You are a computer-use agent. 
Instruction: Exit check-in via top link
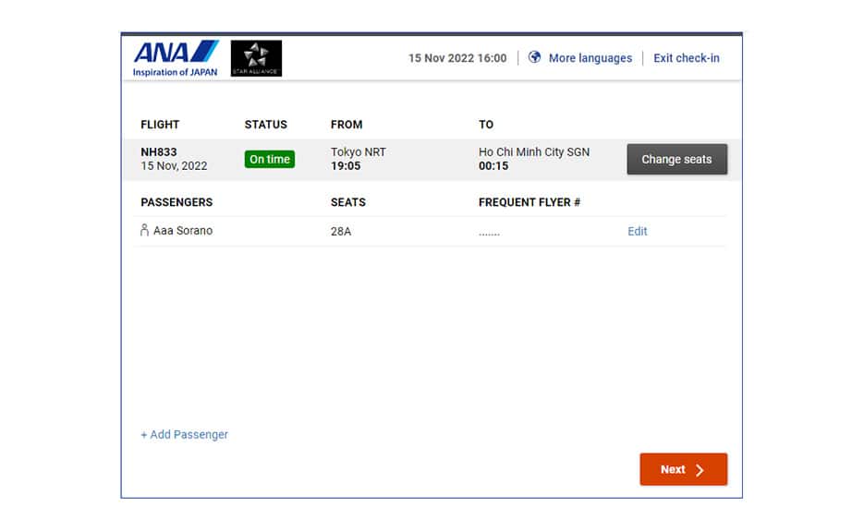click(x=686, y=58)
